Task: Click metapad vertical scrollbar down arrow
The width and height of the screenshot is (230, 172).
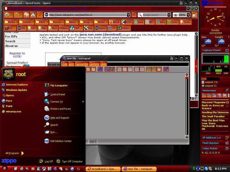Action: tap(187, 137)
